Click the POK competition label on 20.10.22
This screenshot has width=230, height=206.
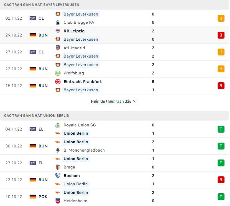pos(43,197)
